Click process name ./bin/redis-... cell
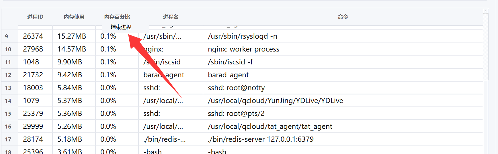The width and height of the screenshot is (498, 154). [171, 139]
